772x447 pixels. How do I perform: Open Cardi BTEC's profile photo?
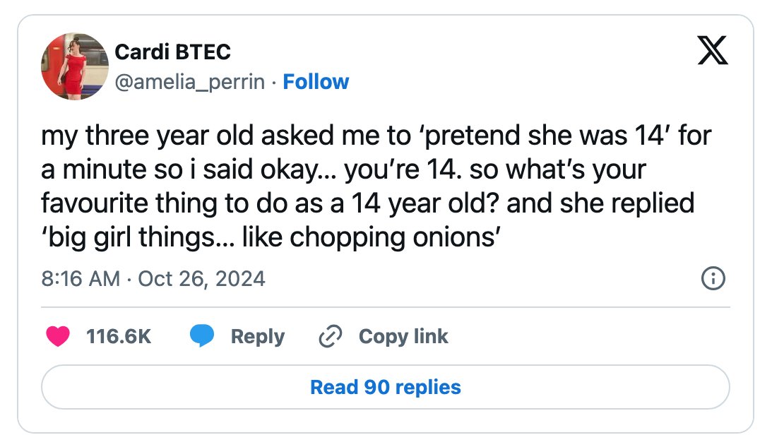[75, 66]
